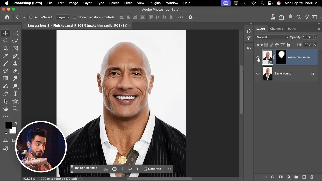
Task: Toggle lock image pixels brush
Action: click(x=272, y=45)
